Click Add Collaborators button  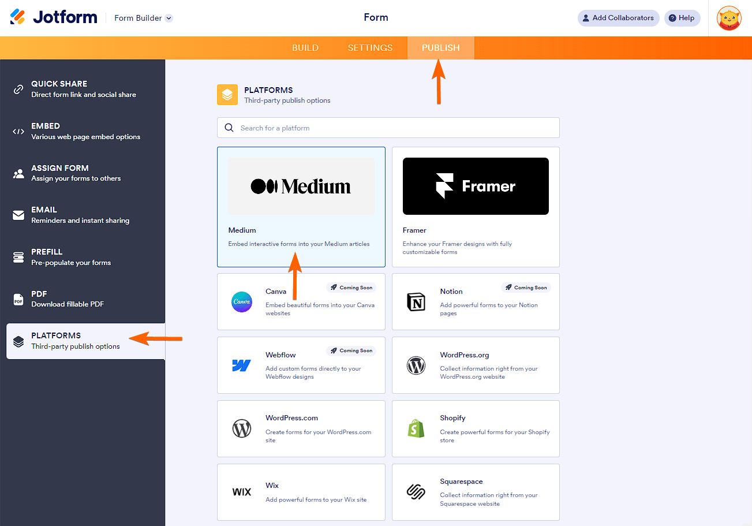(618, 18)
